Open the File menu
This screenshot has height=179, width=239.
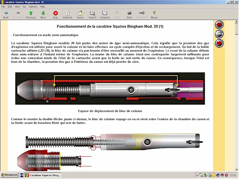(x=3, y=6)
